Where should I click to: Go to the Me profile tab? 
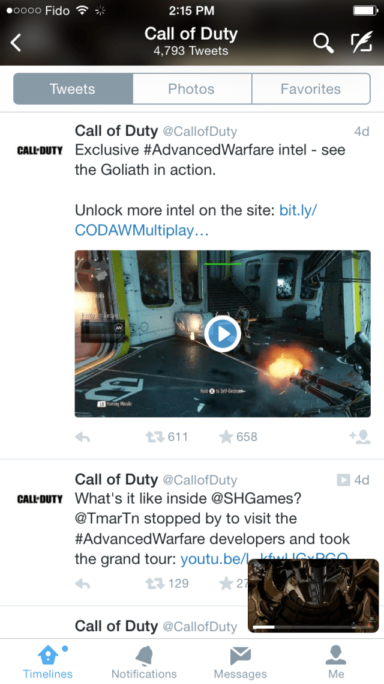coord(336,662)
